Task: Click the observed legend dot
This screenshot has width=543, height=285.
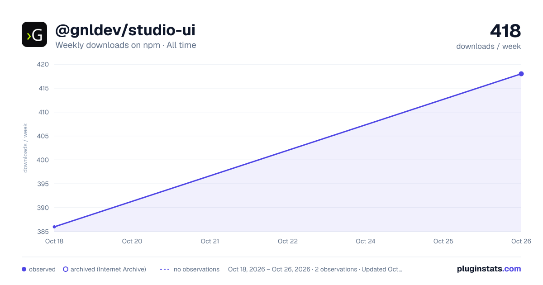Action: click(x=24, y=269)
